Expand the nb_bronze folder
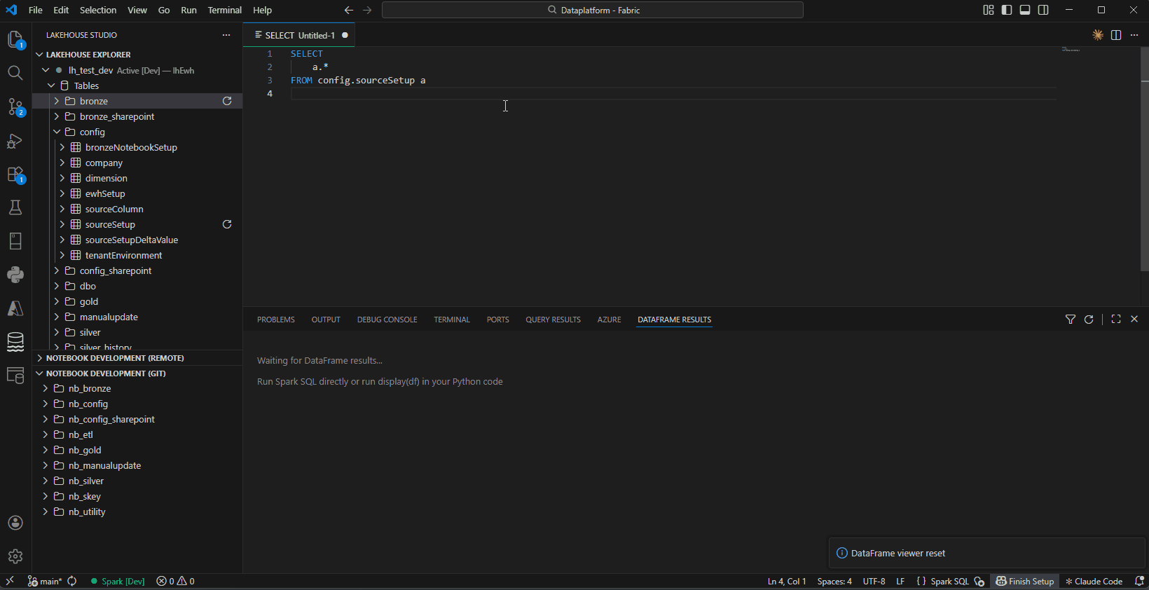Viewport: 1149px width, 590px height. coord(46,388)
